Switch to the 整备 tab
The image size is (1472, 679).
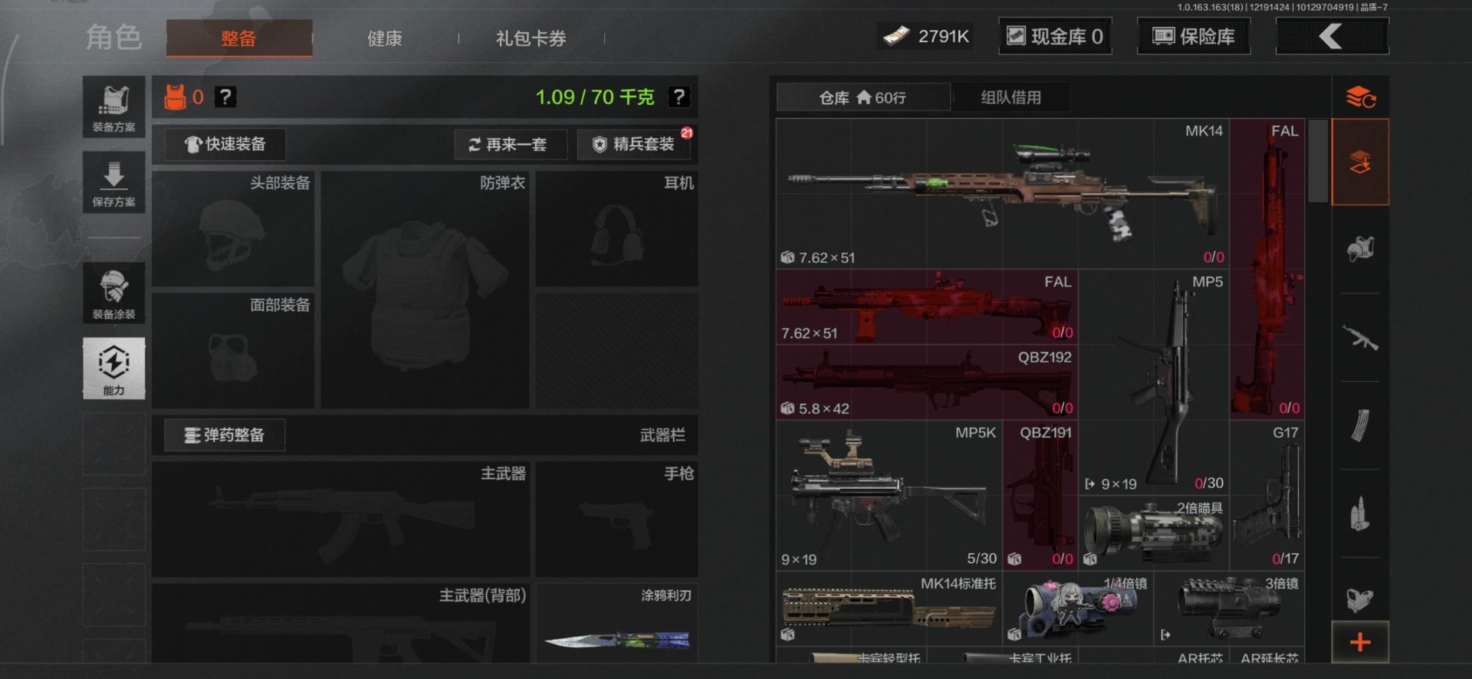(x=238, y=38)
